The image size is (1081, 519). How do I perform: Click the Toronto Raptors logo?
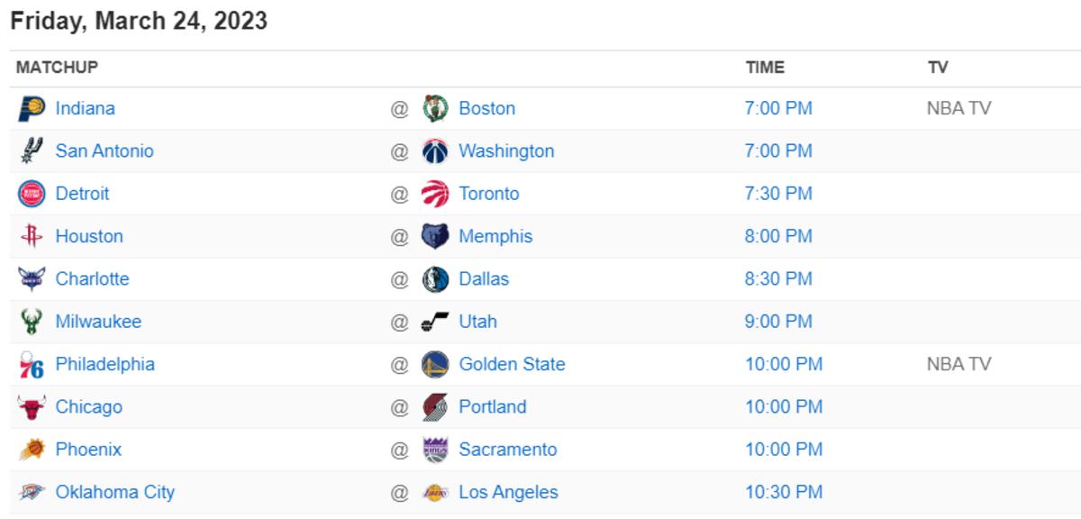435,194
